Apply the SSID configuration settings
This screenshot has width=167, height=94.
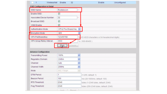[x=62, y=45]
